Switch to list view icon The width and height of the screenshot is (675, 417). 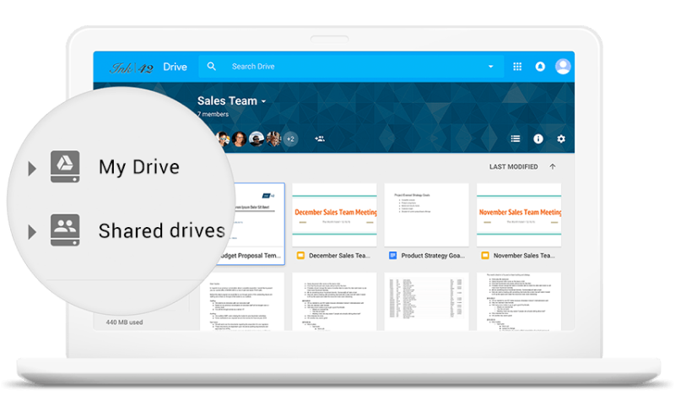point(516,138)
